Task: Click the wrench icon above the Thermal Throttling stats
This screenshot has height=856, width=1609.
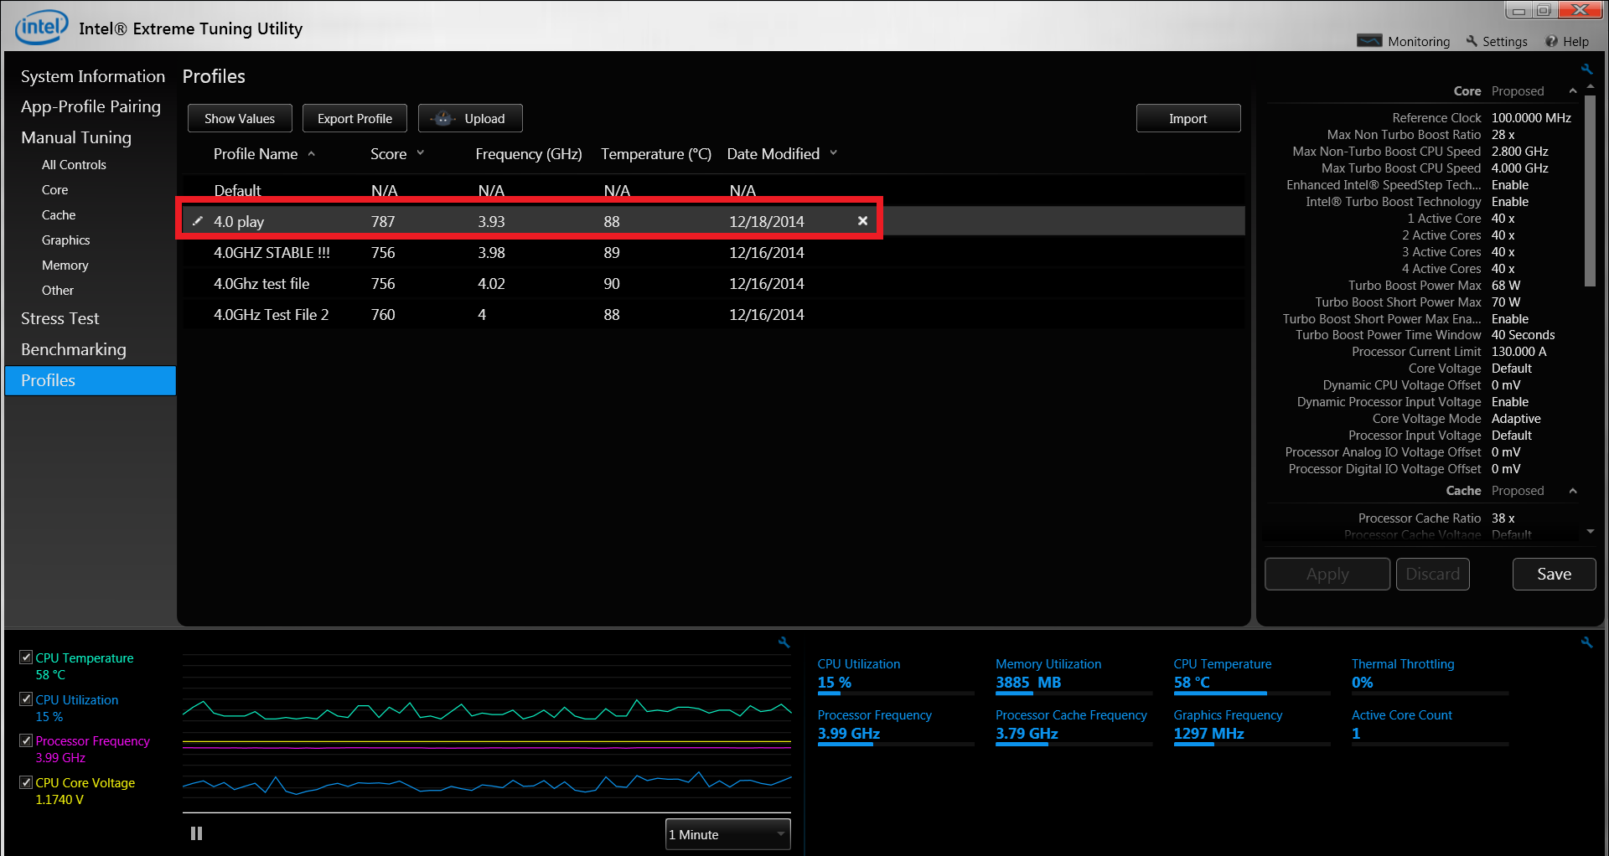Action: (1586, 642)
